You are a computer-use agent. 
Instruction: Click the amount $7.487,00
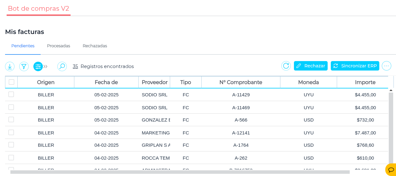365,133
